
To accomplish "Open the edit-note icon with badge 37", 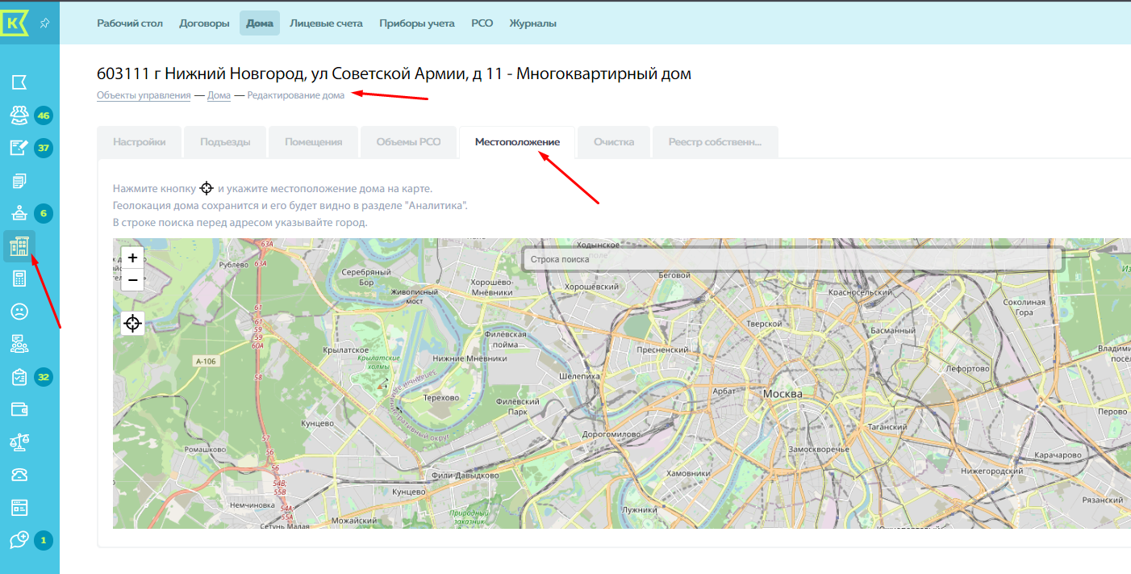I will point(19,148).
